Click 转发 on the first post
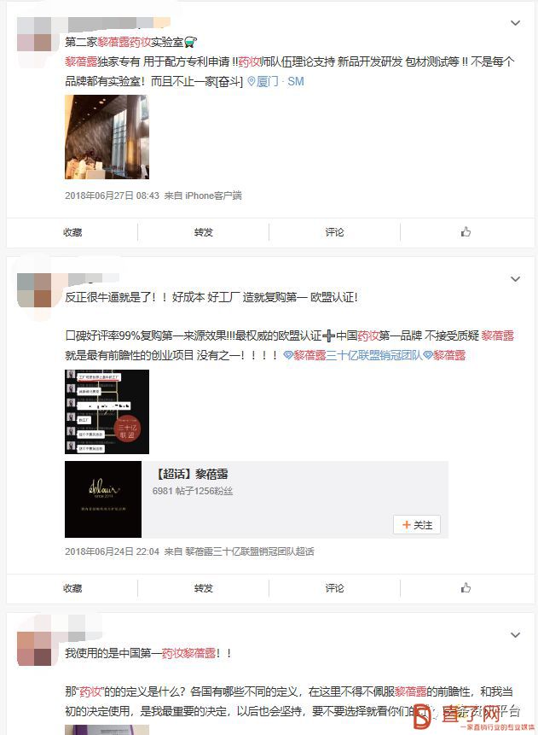 tap(203, 232)
